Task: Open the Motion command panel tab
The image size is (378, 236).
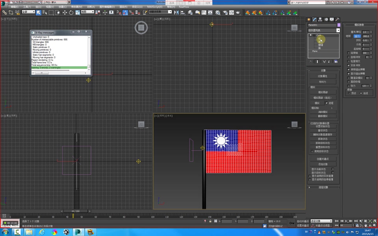Action: pos(326,20)
